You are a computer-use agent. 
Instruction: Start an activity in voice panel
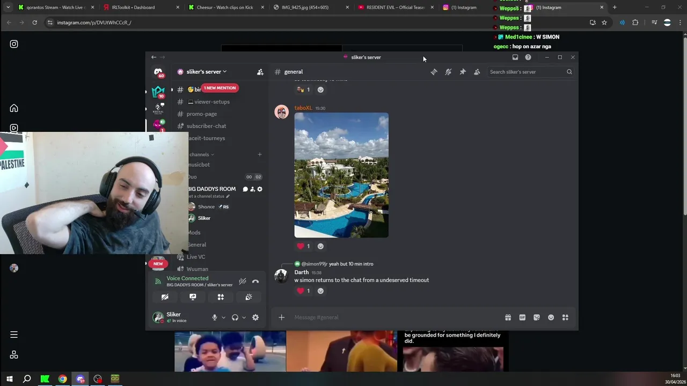221,297
